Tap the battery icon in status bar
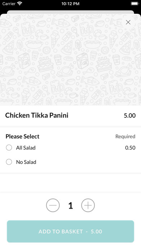 (x=135, y=4)
